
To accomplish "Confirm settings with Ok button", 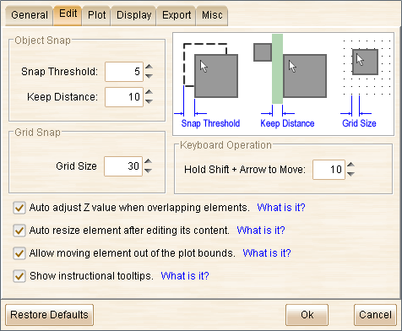I will coord(307,315).
